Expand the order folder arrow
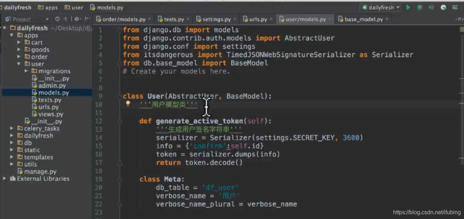 pyautogui.click(x=19, y=57)
